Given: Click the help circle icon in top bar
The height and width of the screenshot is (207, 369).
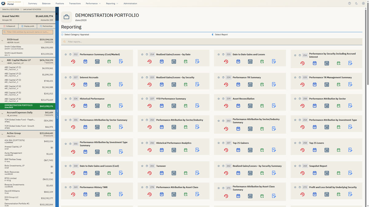Looking at the screenshot, I should click(x=350, y=3).
